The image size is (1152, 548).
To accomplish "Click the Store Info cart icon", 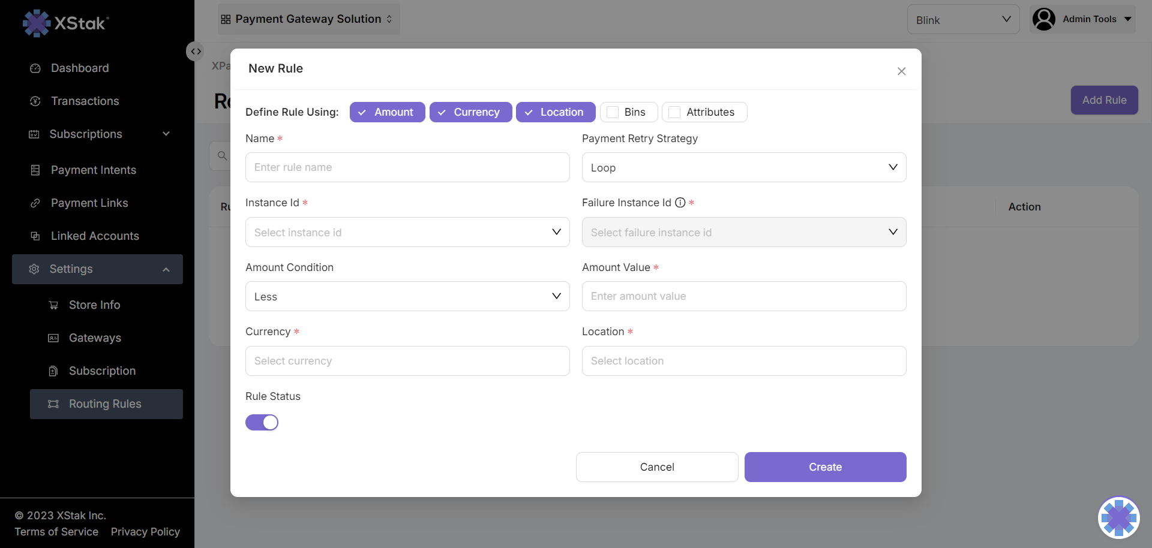I will click(53, 305).
